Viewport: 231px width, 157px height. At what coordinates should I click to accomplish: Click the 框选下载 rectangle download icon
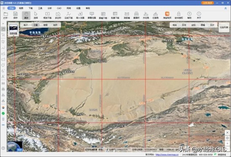pos(47,15)
